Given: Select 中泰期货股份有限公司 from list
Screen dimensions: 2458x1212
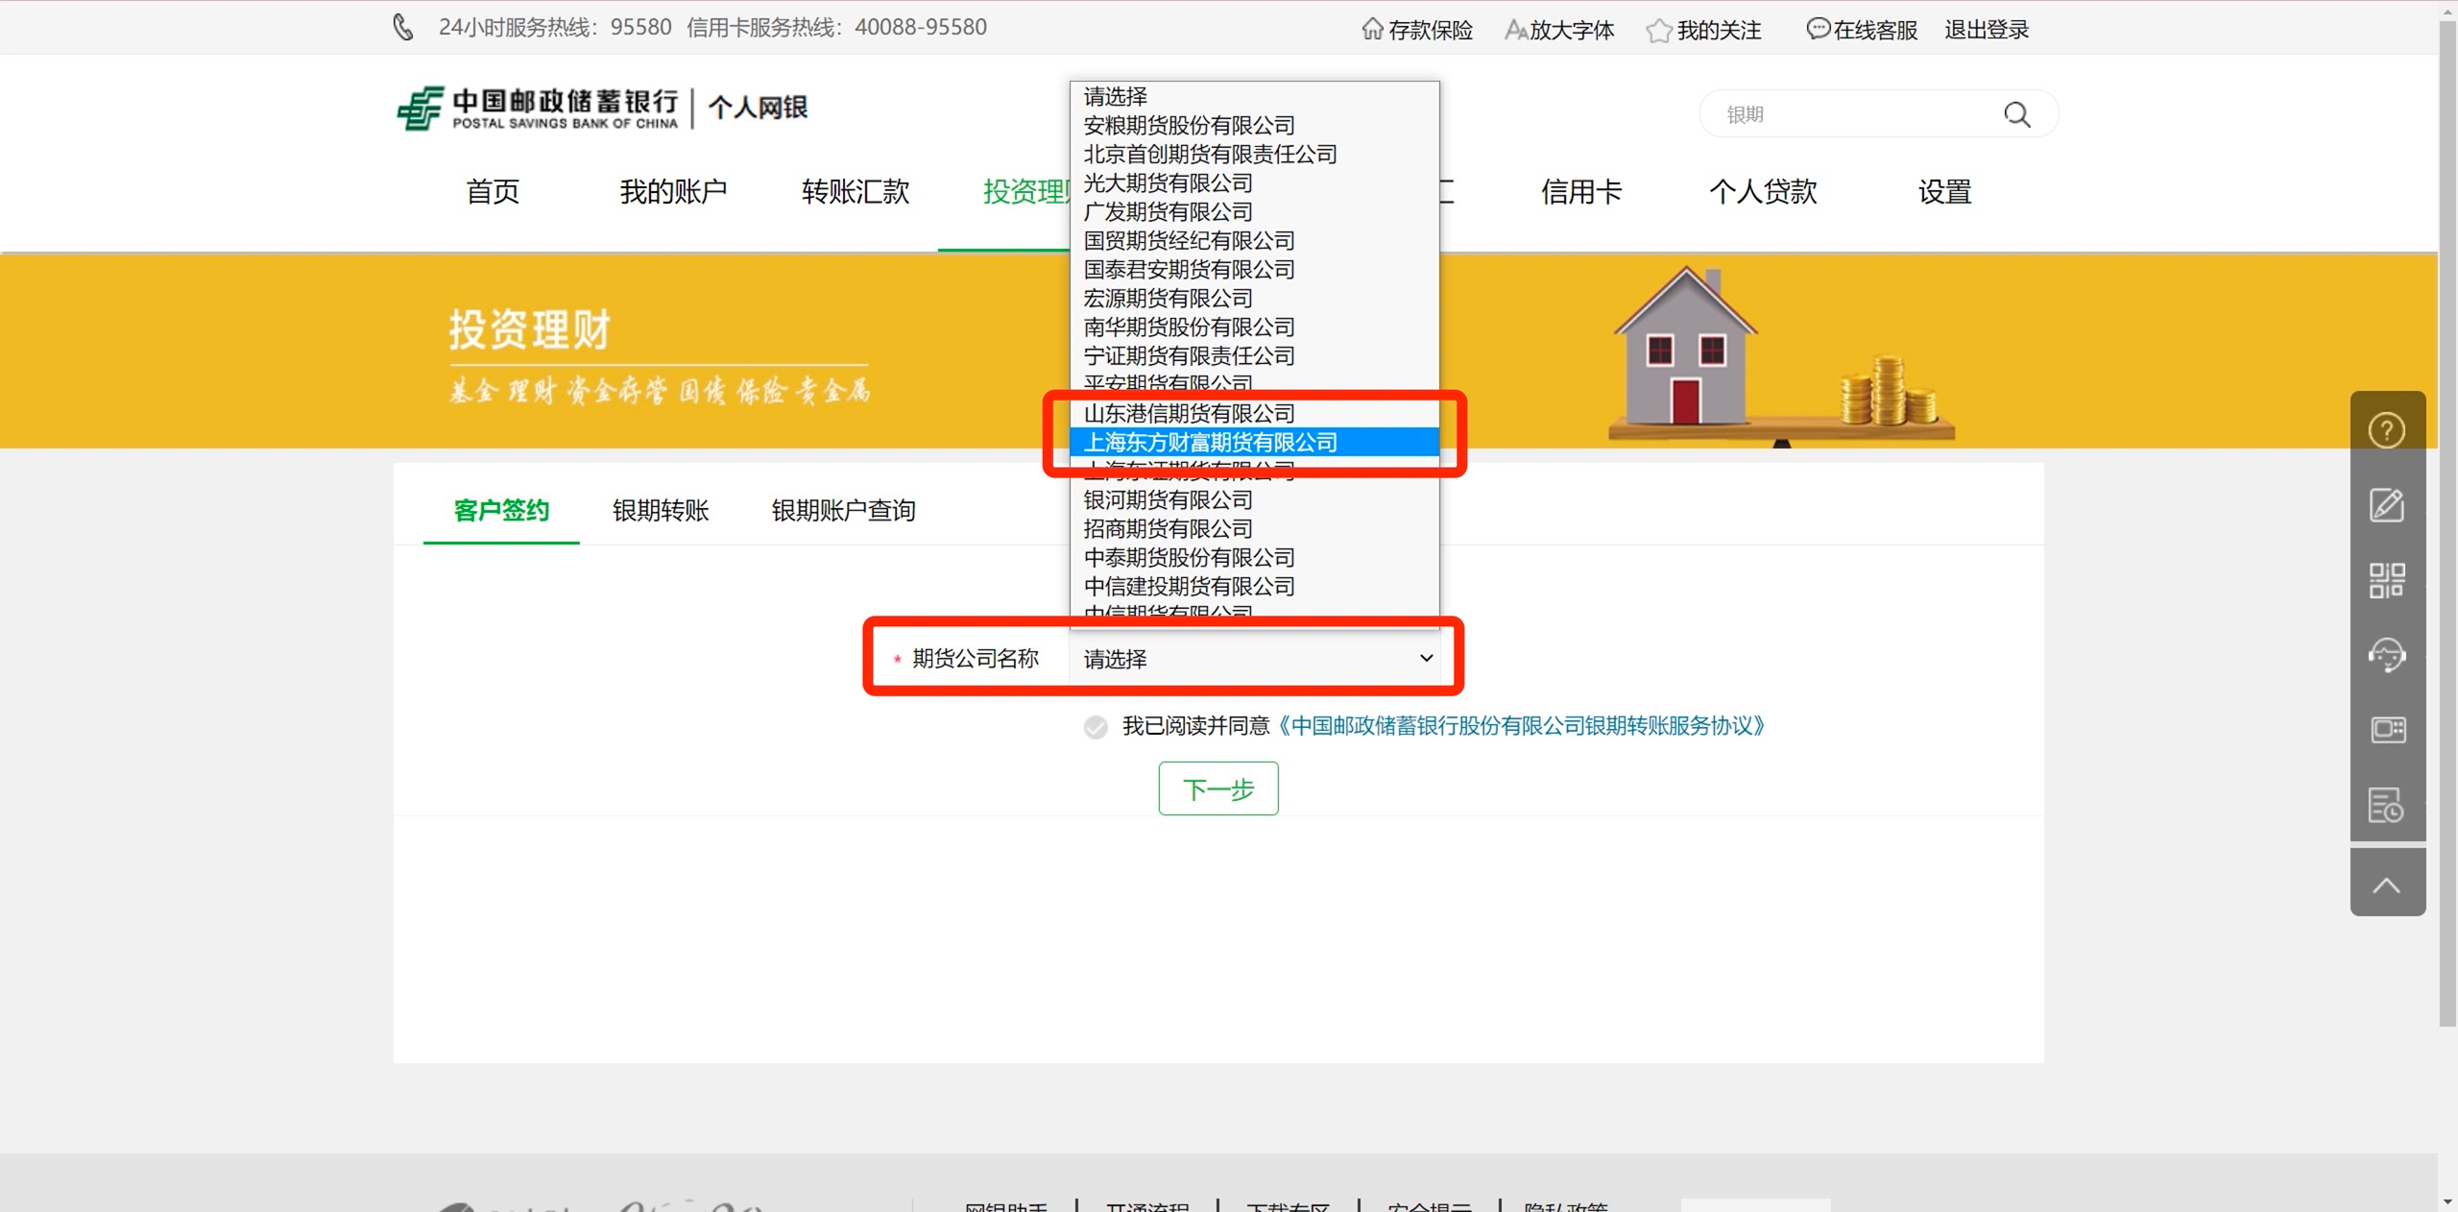Looking at the screenshot, I should point(1254,558).
